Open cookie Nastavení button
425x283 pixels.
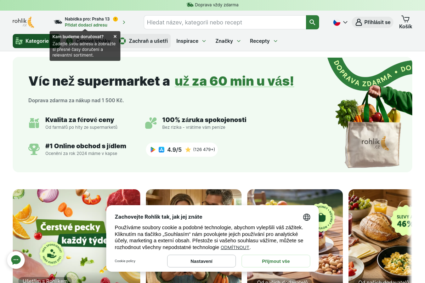[202, 261]
